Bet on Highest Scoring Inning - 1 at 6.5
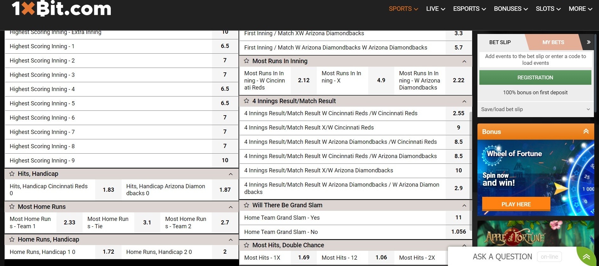 pos(225,46)
